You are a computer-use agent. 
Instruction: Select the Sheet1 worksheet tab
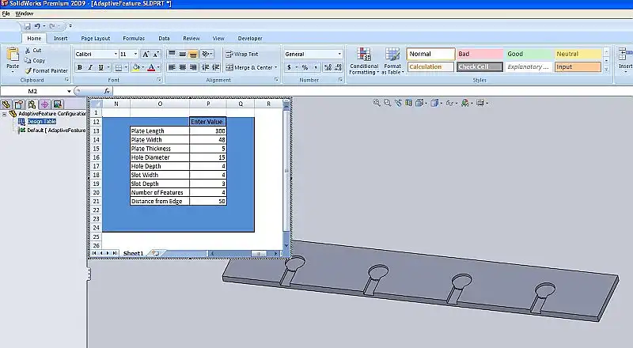point(132,253)
